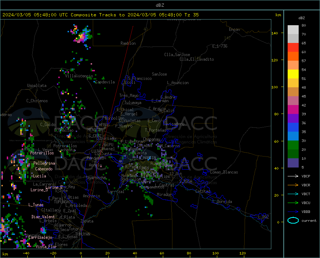
Task: Click the pink 'Lucila' label
Action: pos(39,176)
